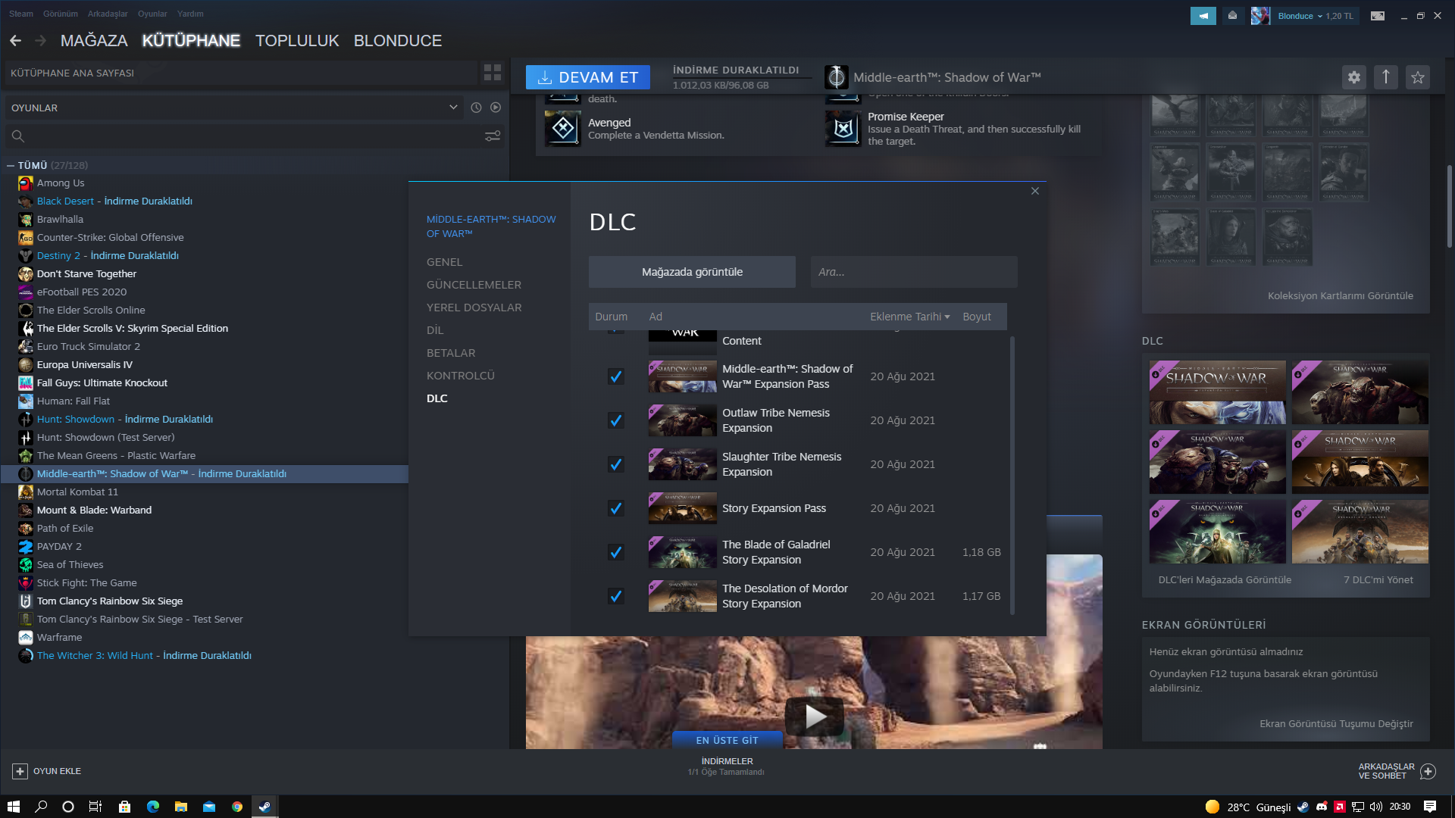Switch library to grid view icon
The image size is (1455, 818).
(492, 73)
